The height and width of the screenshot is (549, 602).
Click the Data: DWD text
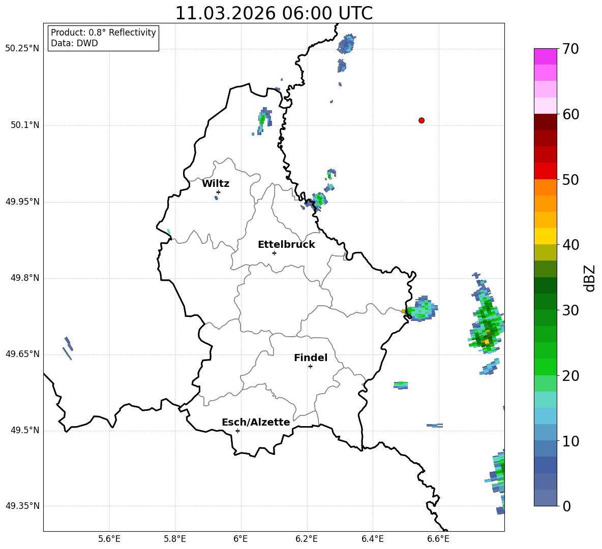(x=74, y=43)
